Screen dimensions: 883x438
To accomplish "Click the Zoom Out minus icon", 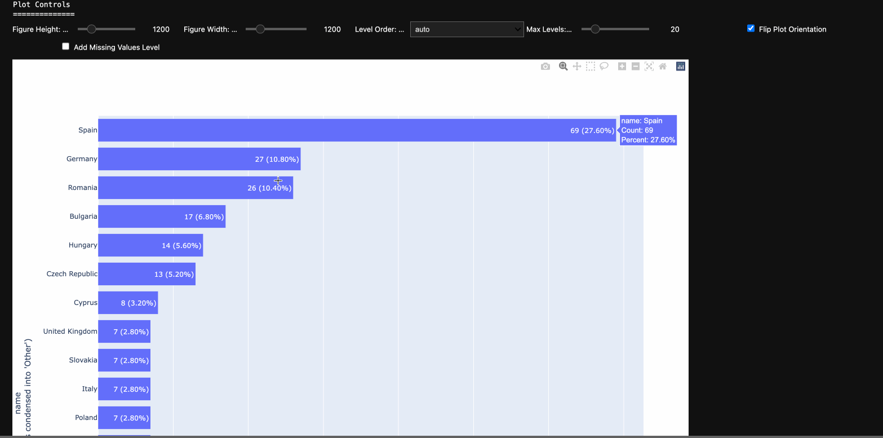I will (636, 67).
